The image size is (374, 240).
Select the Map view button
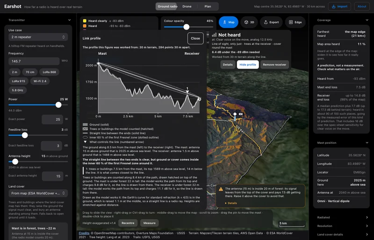click(229, 22)
